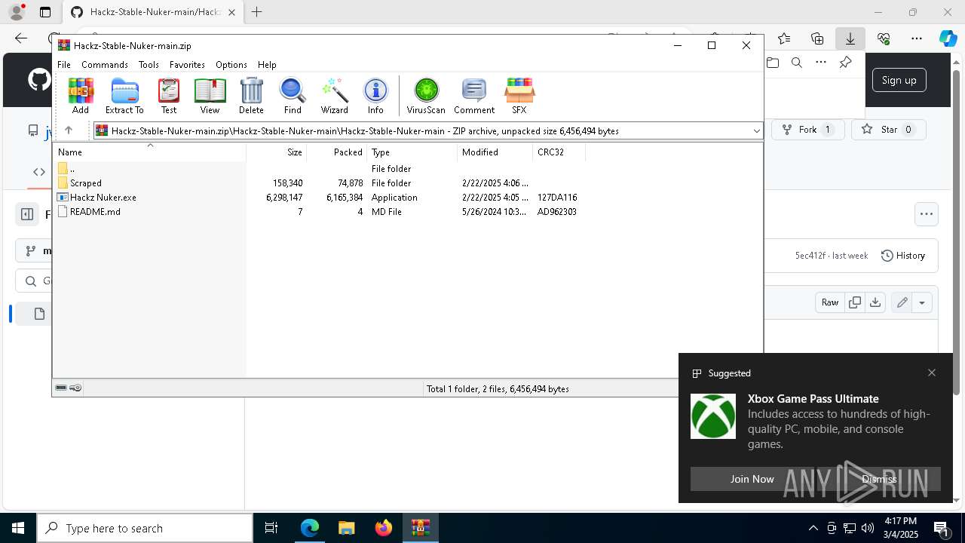The image size is (965, 543).
Task: Sort by the Name column header
Action: coord(149,152)
